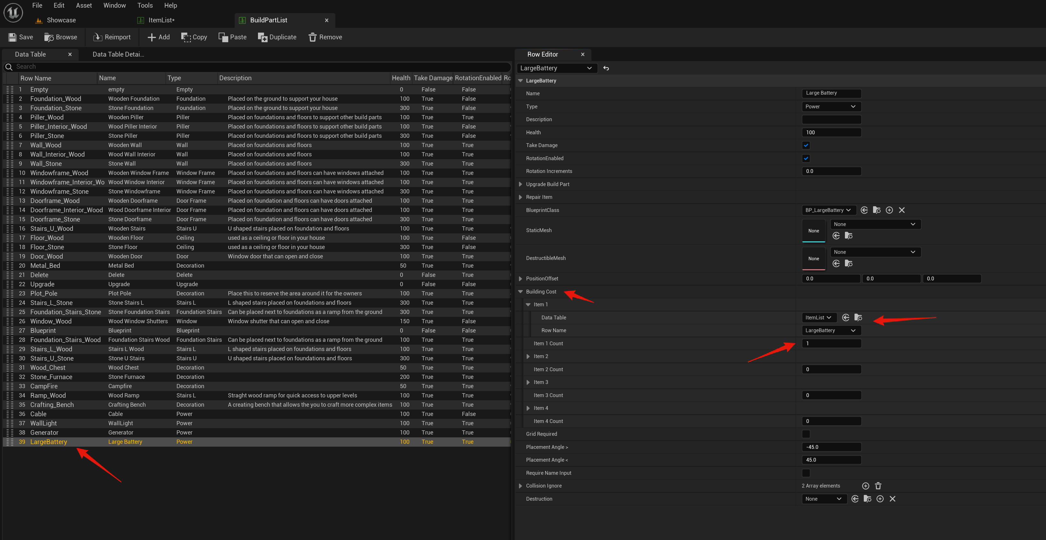
Task: Toggle the RotationEnabled checkbox
Action: click(x=806, y=158)
